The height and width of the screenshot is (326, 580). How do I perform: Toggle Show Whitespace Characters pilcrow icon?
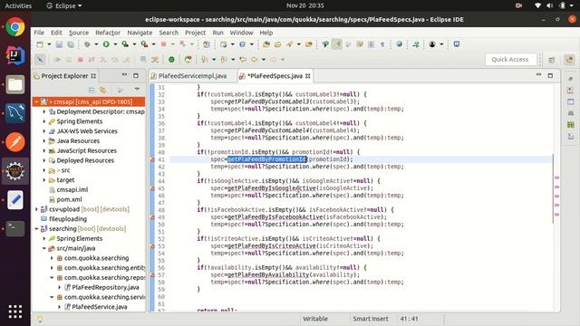point(382,44)
